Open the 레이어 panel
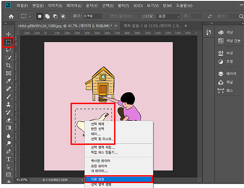This screenshot has width=244, height=188. pyautogui.click(x=227, y=74)
